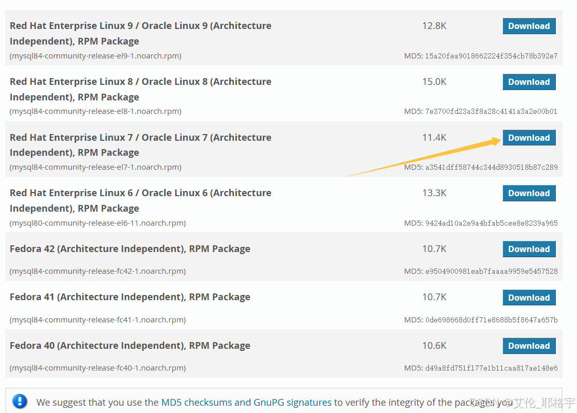Image resolution: width=577 pixels, height=413 pixels.
Task: Select the filename mysql84-community-release-el8-1.noarch.rpm
Action: [95, 112]
